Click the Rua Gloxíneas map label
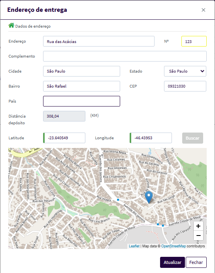215x273 pixels. [x=117, y=168]
